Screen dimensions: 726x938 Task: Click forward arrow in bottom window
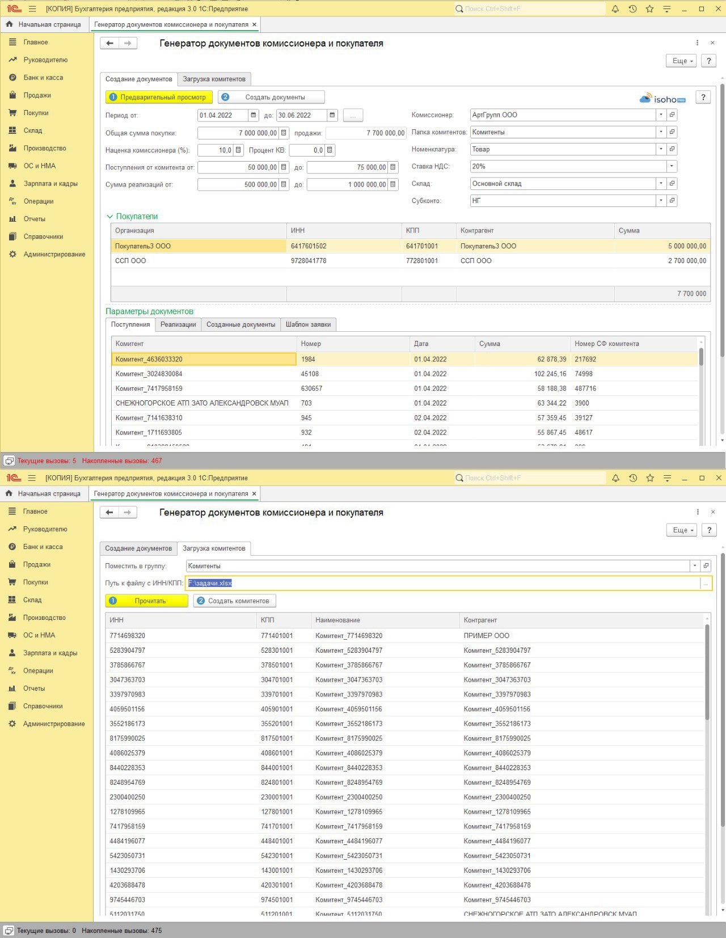point(128,512)
